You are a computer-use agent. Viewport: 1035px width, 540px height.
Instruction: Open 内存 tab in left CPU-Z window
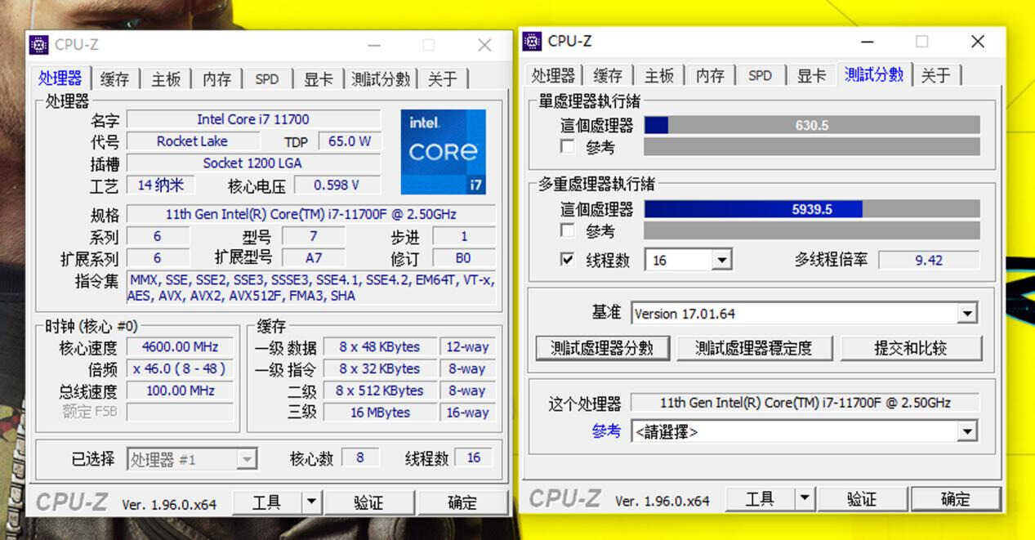point(216,79)
